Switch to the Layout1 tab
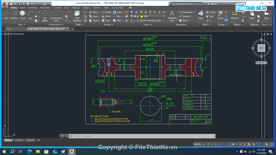The width and height of the screenshot is (276, 155). [19, 140]
